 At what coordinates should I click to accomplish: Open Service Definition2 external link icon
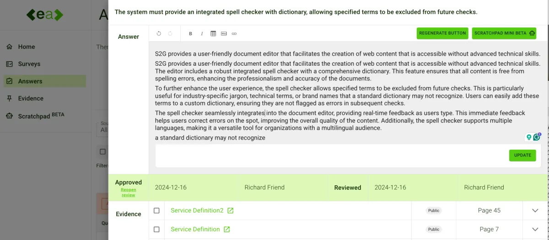(231, 210)
